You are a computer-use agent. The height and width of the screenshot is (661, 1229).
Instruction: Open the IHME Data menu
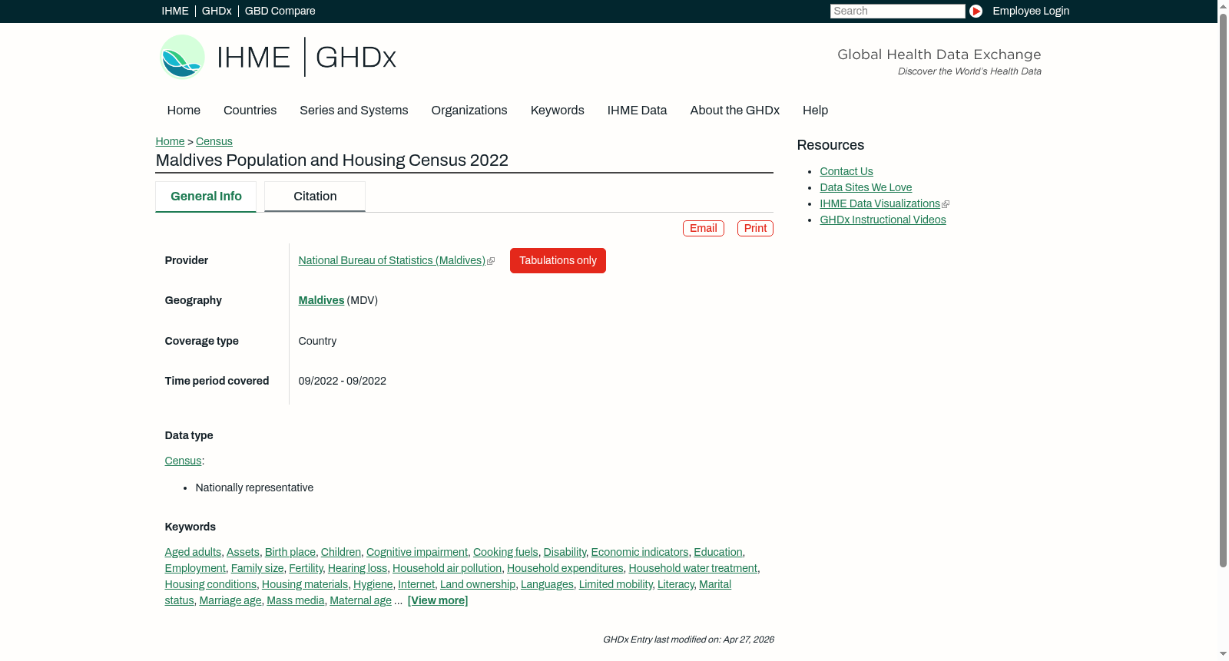637,111
